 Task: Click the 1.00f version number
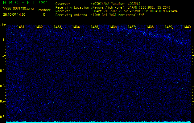tap(43, 2)
